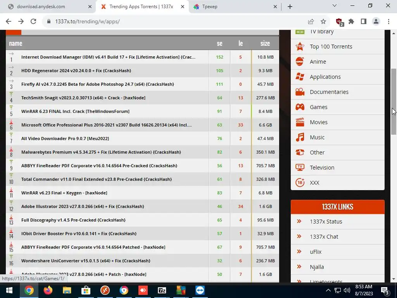Open HDD Regenerator 2024 torrent link

[x=76, y=71]
